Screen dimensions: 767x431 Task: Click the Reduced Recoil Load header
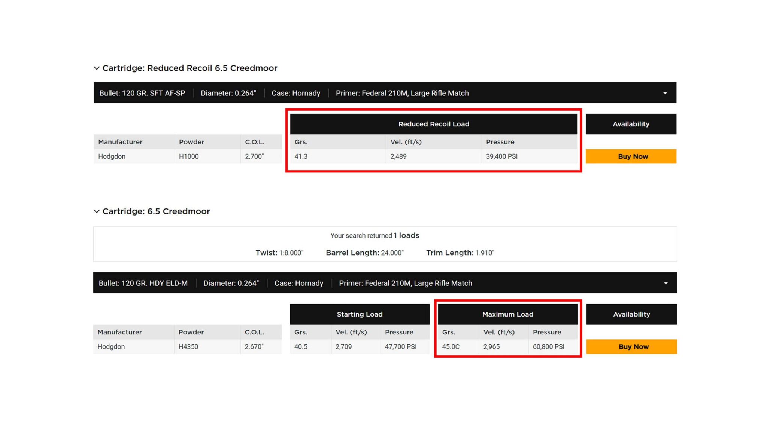pos(433,124)
